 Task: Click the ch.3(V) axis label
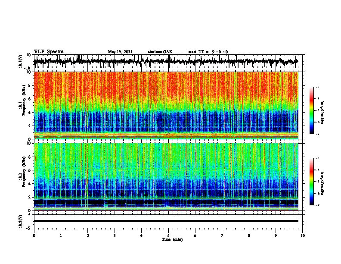(x=21, y=221)
